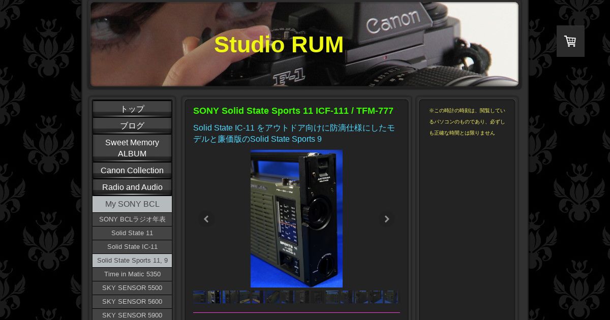Open the Time in Matic 5350 page
The height and width of the screenshot is (320, 610).
pos(132,274)
